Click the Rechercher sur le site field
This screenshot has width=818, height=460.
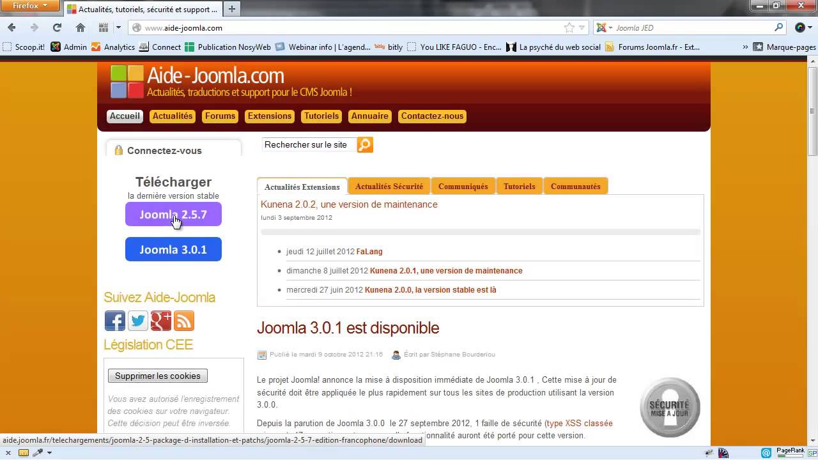(309, 145)
